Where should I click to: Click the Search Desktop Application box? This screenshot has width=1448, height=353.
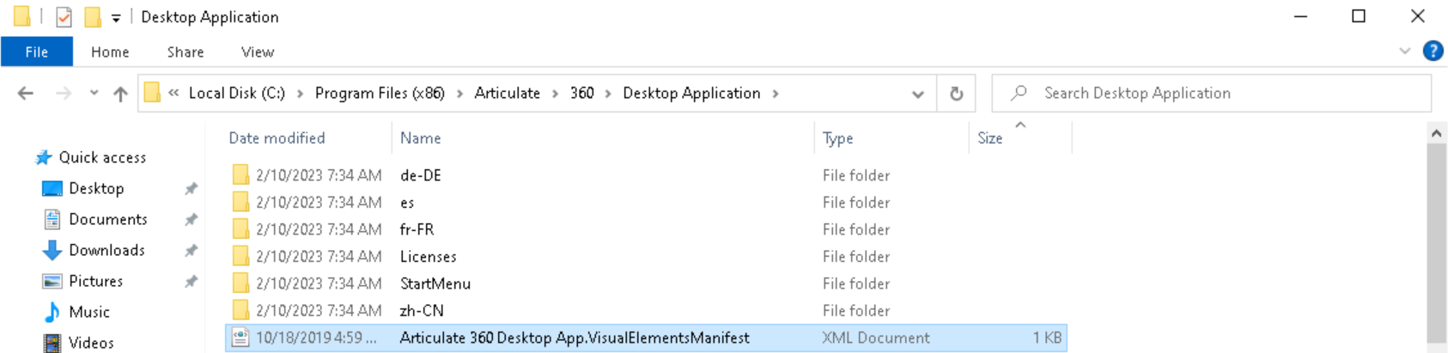coord(1212,94)
